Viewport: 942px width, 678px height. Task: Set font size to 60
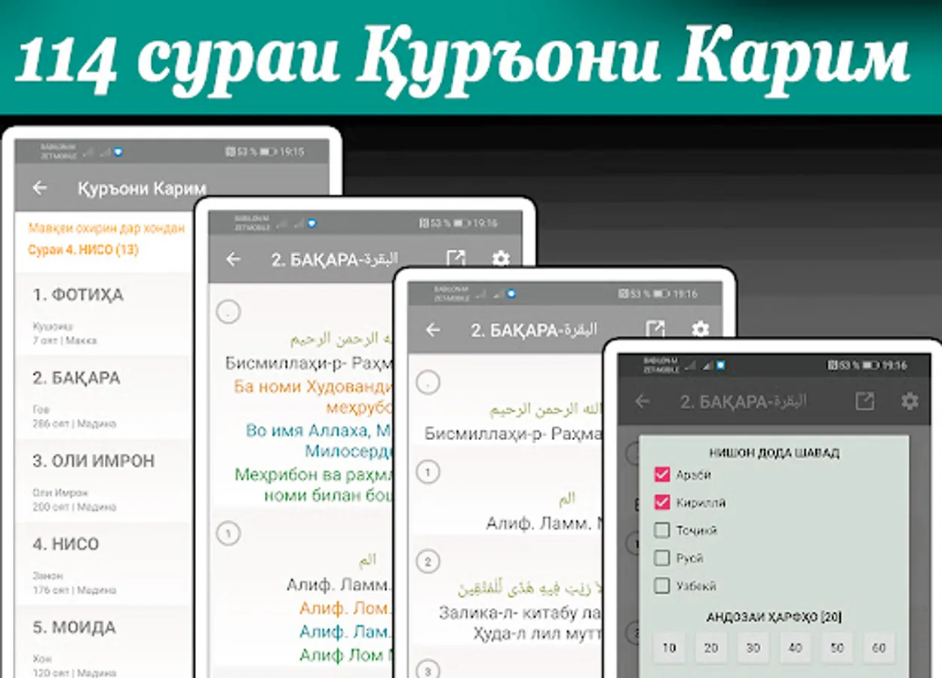click(879, 648)
